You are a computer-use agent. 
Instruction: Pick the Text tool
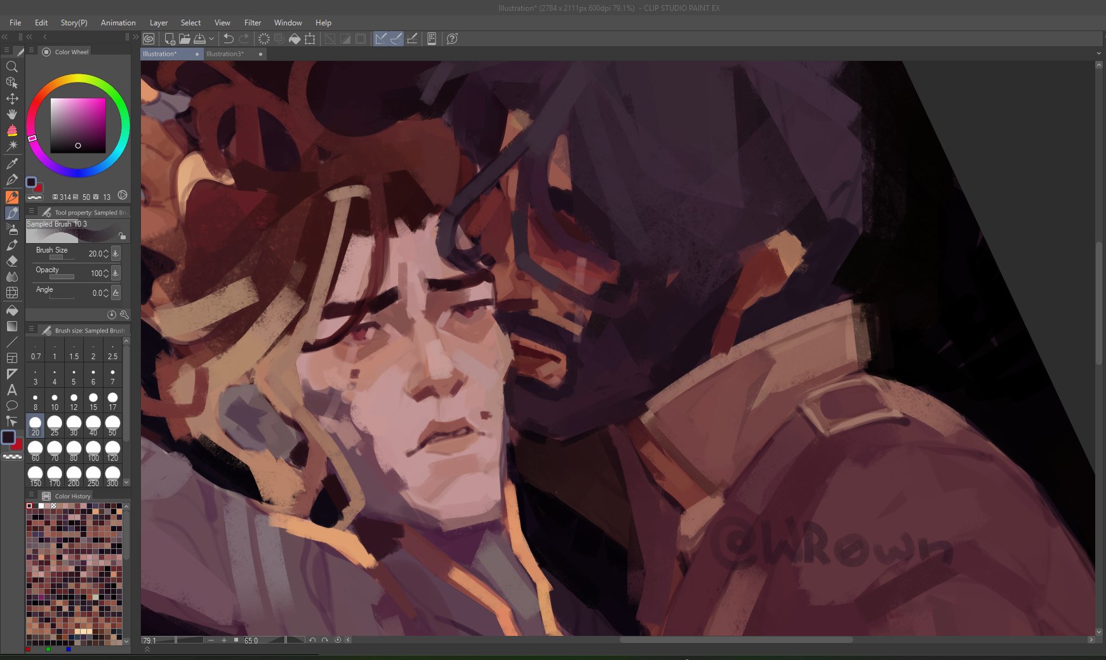pyautogui.click(x=11, y=390)
